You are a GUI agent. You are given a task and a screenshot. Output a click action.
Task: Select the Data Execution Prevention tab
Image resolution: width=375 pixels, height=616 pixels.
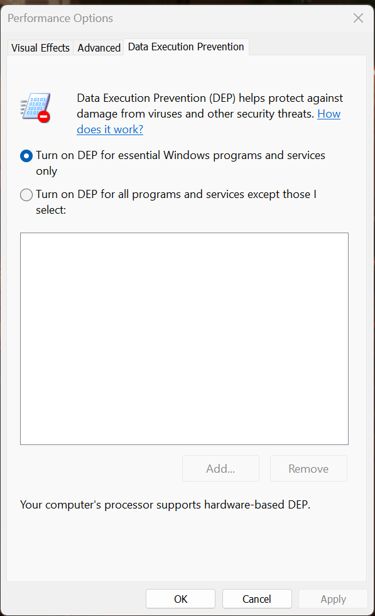[x=186, y=47]
